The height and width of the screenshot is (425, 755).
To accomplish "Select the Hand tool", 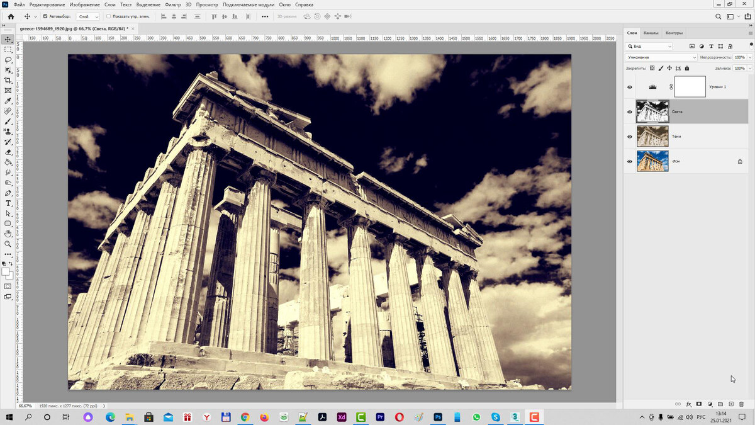I will coord(8,234).
